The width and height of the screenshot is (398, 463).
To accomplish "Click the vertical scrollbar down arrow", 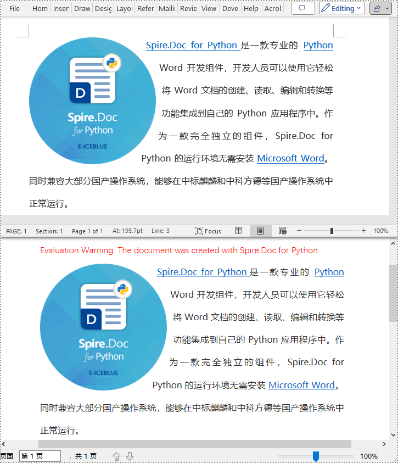I will coord(393,435).
